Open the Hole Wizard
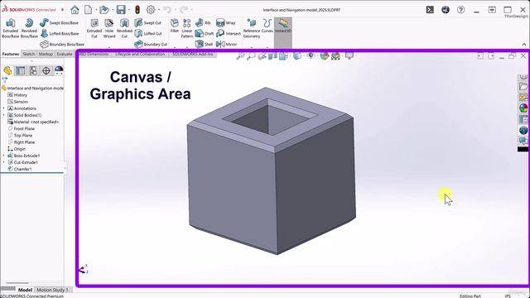The image size is (530, 298). (x=109, y=28)
